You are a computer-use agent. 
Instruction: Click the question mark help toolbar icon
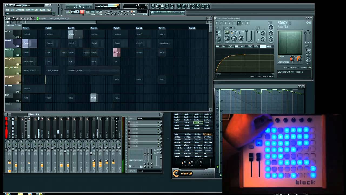207,6
